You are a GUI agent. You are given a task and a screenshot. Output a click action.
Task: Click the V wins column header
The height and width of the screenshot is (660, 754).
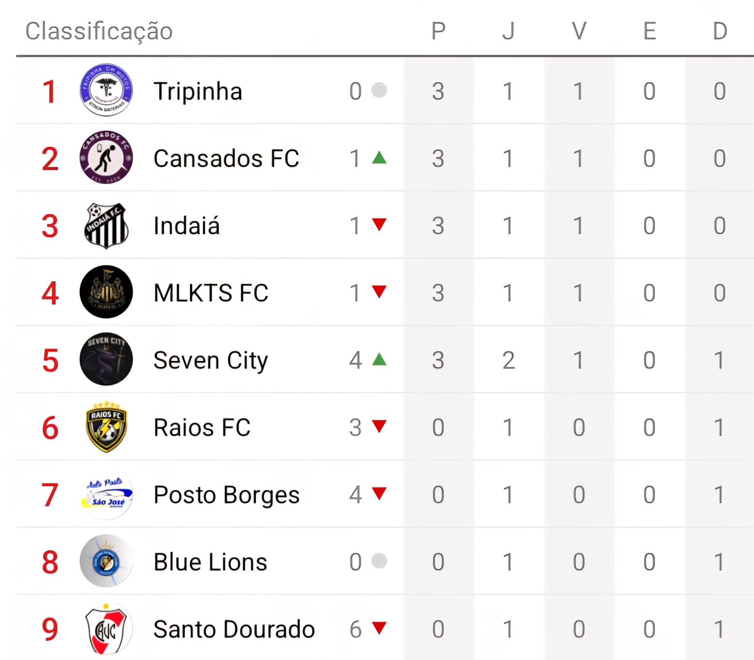579,31
